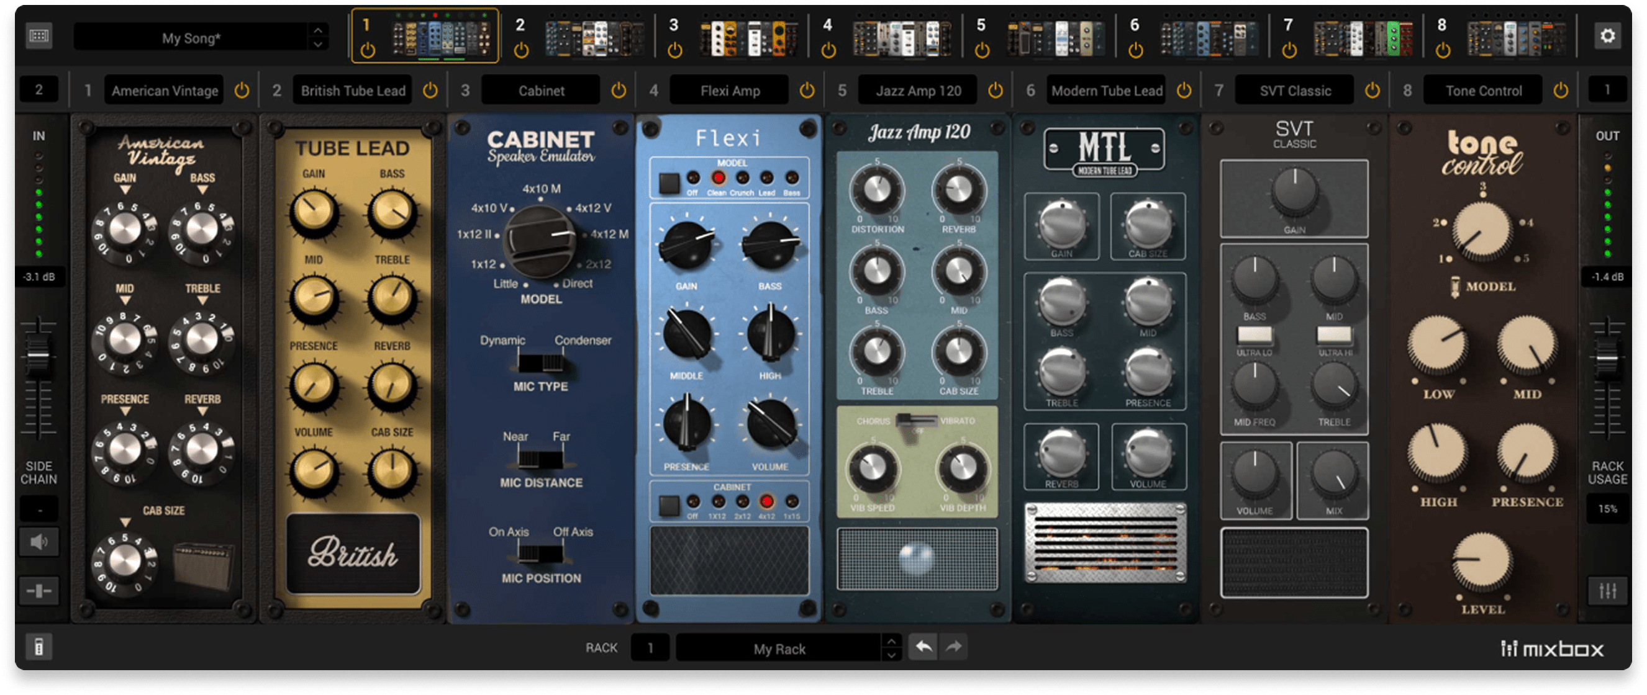The width and height of the screenshot is (1647, 695).
Task: Switch to rack 6 thumbnail
Action: tap(1209, 38)
